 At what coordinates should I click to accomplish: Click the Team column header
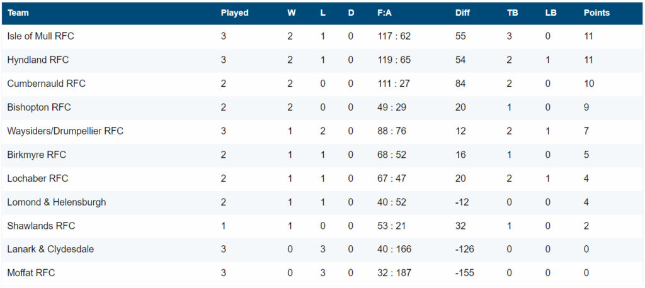[18, 13]
